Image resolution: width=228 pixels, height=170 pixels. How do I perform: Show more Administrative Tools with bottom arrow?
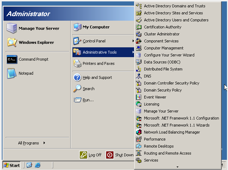pos(178,167)
